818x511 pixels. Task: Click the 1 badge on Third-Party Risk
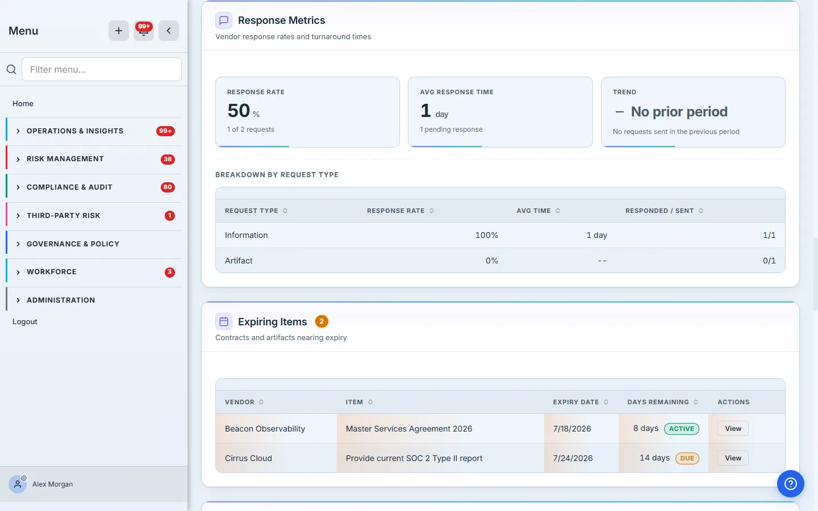click(170, 216)
